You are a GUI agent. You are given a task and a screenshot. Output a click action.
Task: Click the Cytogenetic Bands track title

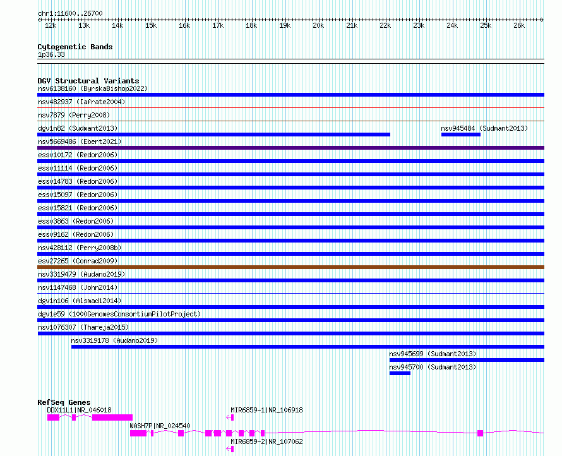click(75, 47)
